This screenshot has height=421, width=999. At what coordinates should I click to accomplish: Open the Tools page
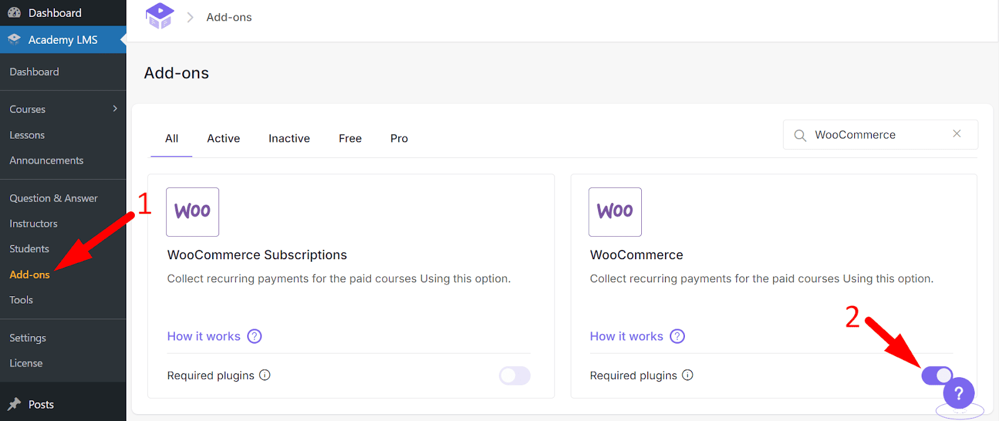pos(21,300)
